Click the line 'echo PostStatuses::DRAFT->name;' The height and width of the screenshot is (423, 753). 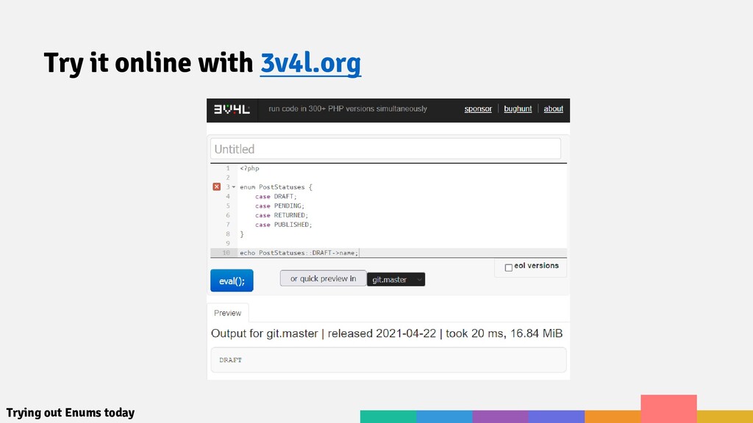coord(299,253)
